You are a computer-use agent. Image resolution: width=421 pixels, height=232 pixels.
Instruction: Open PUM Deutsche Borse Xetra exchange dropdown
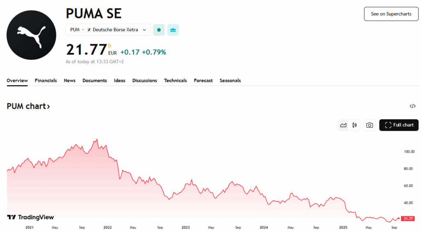108,30
